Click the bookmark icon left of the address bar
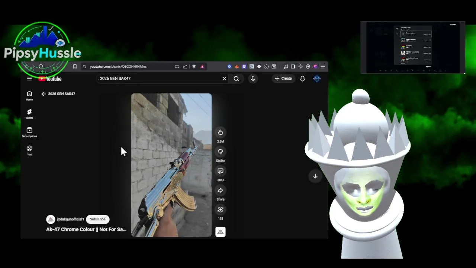 [x=75, y=67]
